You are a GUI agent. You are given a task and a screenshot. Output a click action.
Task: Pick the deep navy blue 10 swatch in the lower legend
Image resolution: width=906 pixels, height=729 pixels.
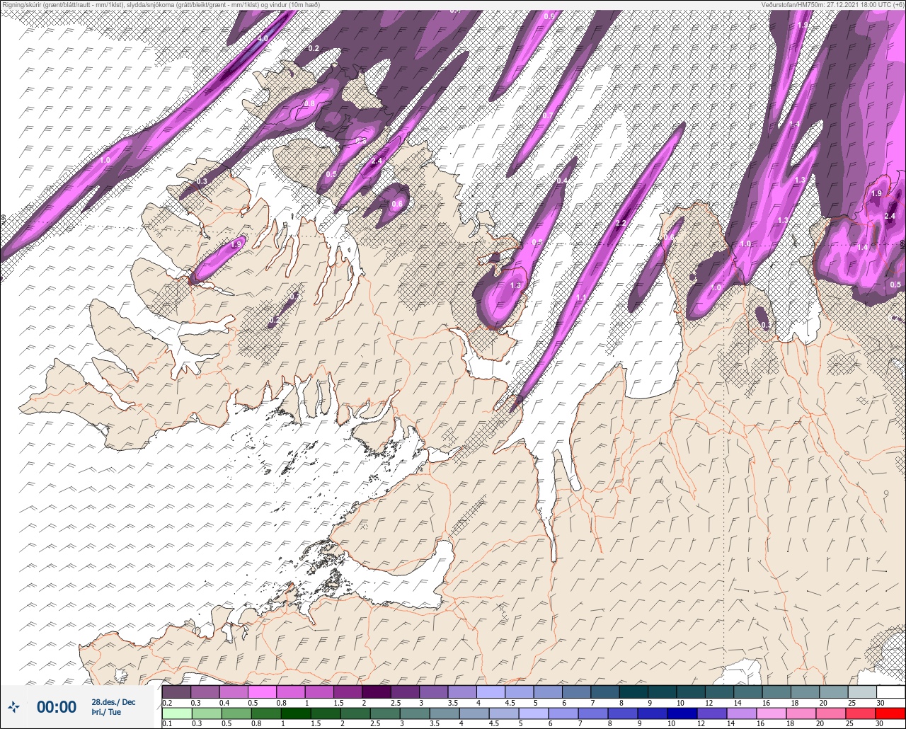(x=682, y=713)
